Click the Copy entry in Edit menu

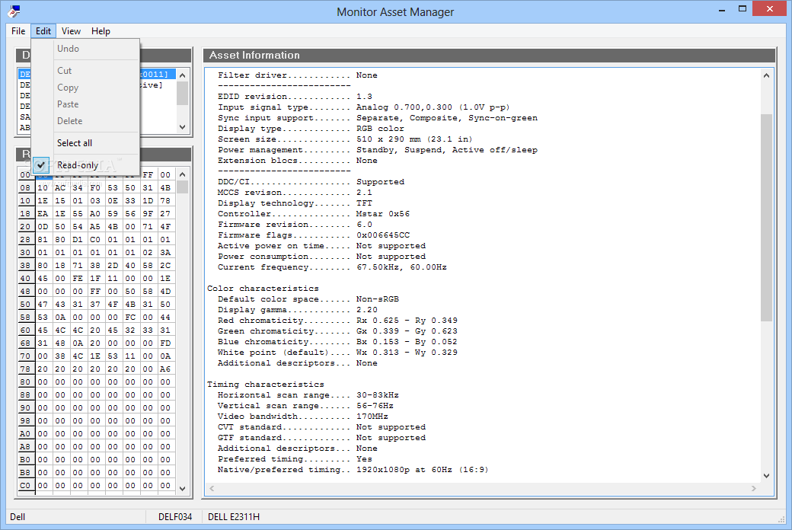85,88
